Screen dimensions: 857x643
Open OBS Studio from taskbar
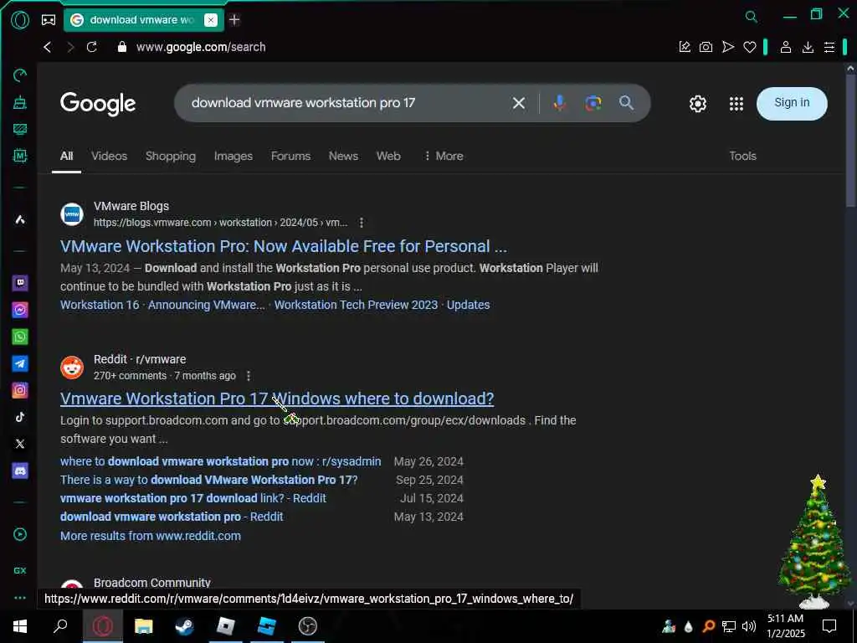tap(308, 626)
